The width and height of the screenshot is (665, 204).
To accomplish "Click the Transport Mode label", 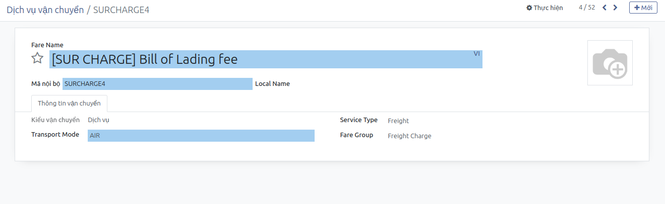I will 55,135.
